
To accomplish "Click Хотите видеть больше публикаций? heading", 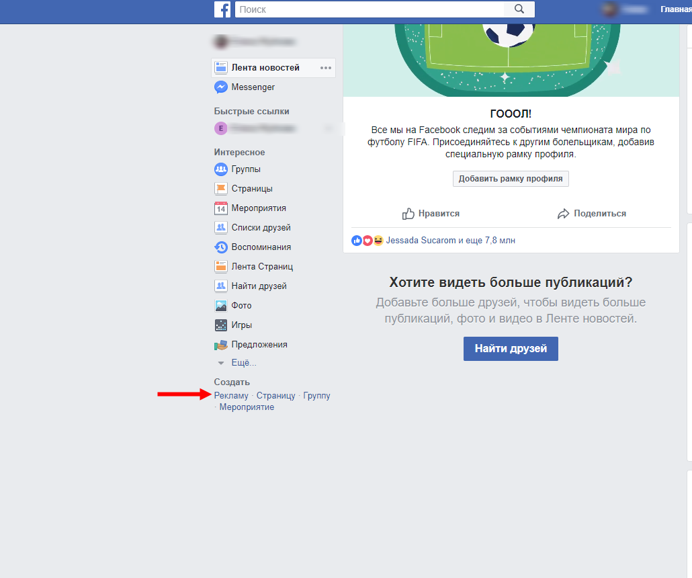I will 511,282.
